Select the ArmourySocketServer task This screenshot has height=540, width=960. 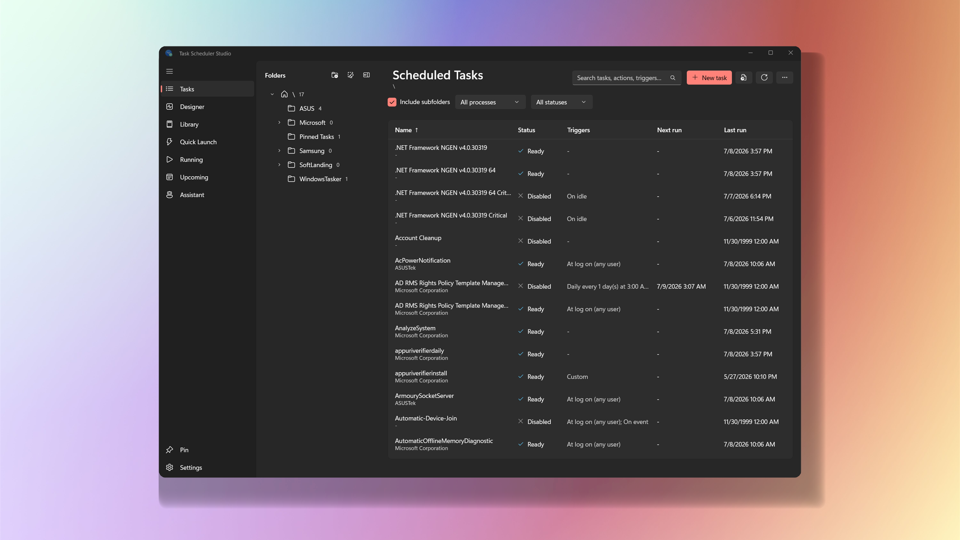click(591, 399)
